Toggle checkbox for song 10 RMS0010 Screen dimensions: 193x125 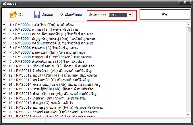(x=4, y=66)
